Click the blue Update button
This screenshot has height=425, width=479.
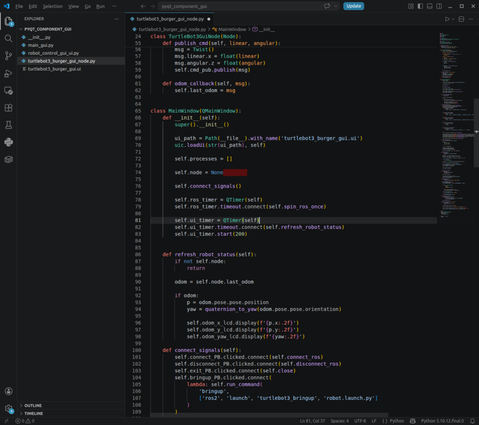[x=354, y=6]
